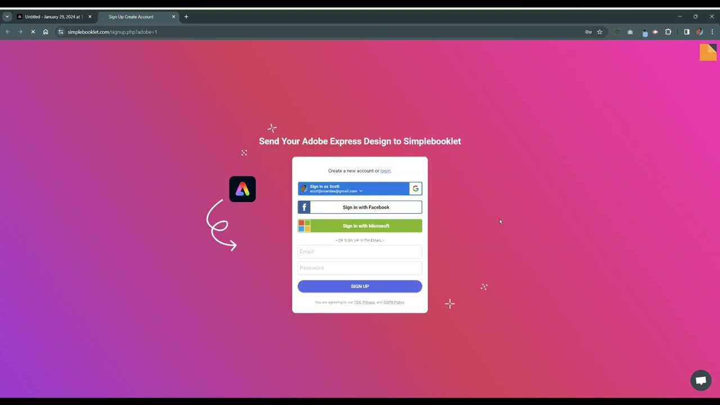Click the address bar URL
720x405 pixels.
112,32
